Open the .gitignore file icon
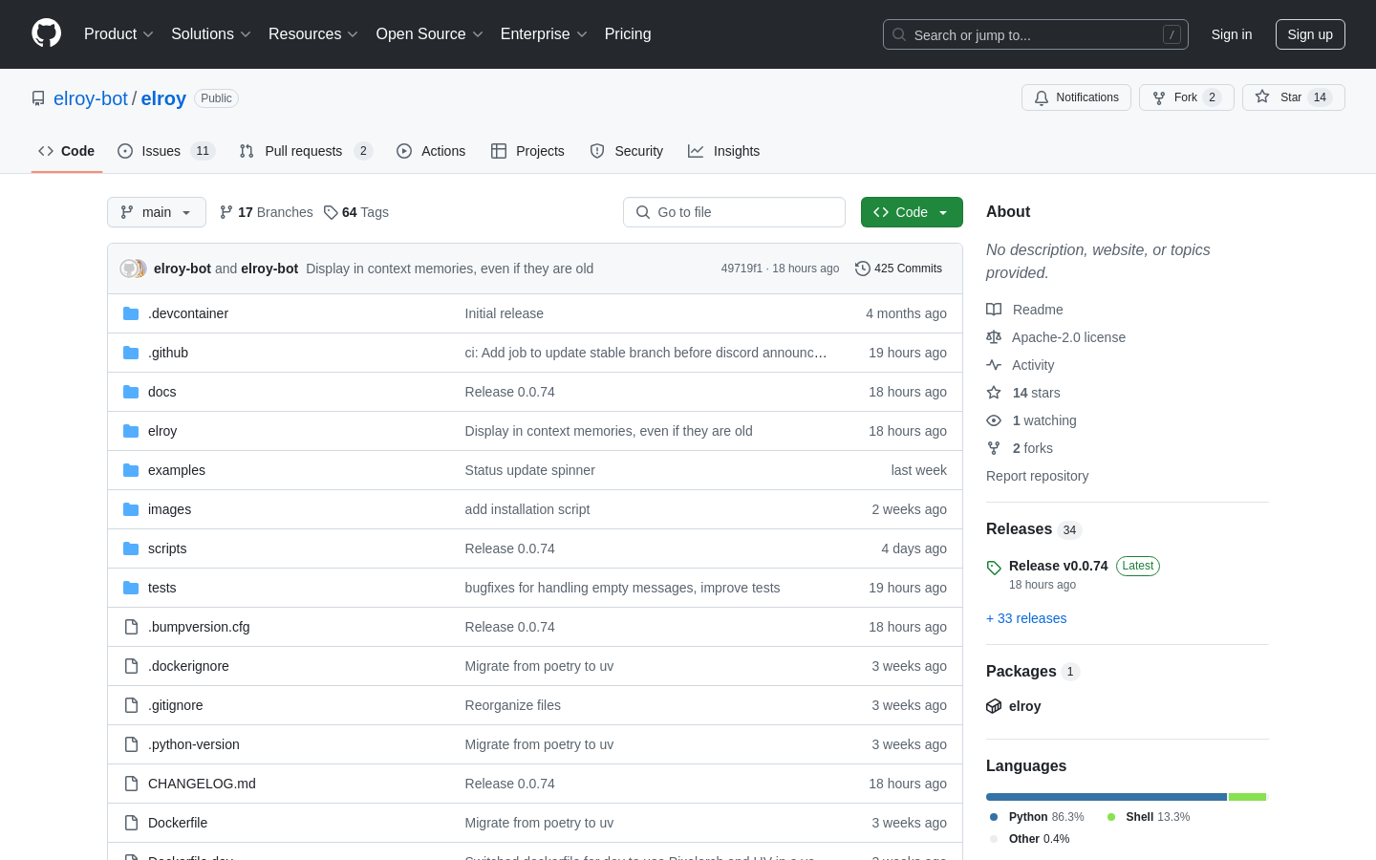The height and width of the screenshot is (860, 1376). point(131,705)
